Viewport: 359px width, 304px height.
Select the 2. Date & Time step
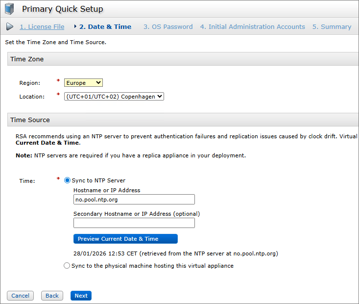point(105,27)
